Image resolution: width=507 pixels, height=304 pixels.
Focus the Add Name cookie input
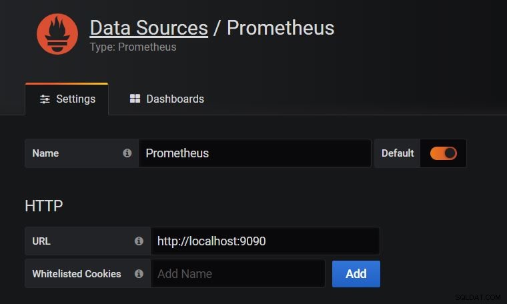[237, 273]
